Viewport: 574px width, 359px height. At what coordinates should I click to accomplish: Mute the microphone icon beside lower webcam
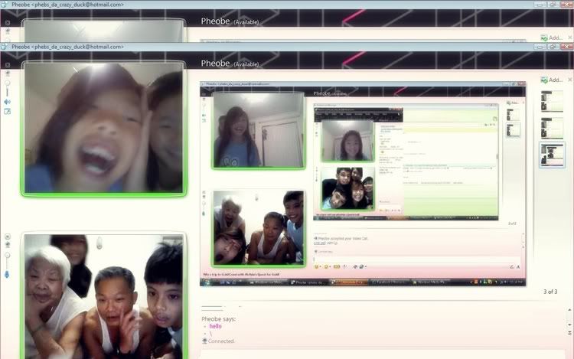8,274
